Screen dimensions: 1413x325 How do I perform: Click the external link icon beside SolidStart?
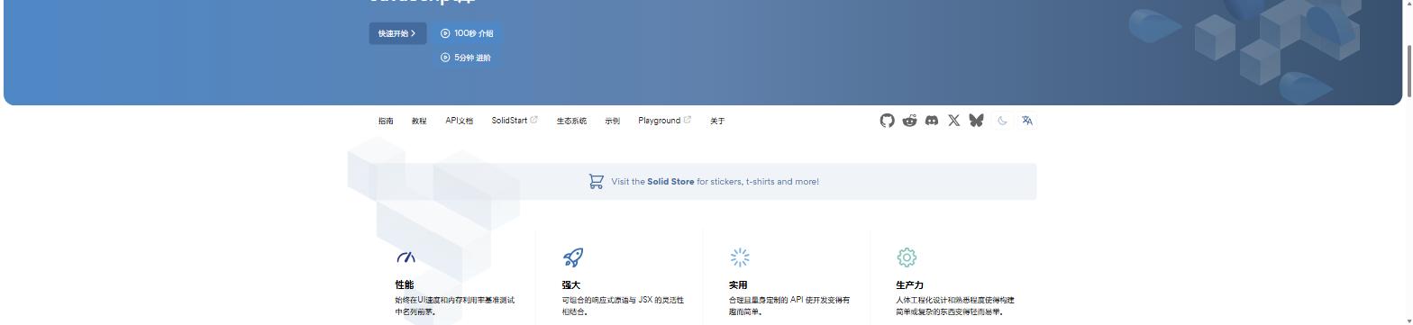coord(534,120)
